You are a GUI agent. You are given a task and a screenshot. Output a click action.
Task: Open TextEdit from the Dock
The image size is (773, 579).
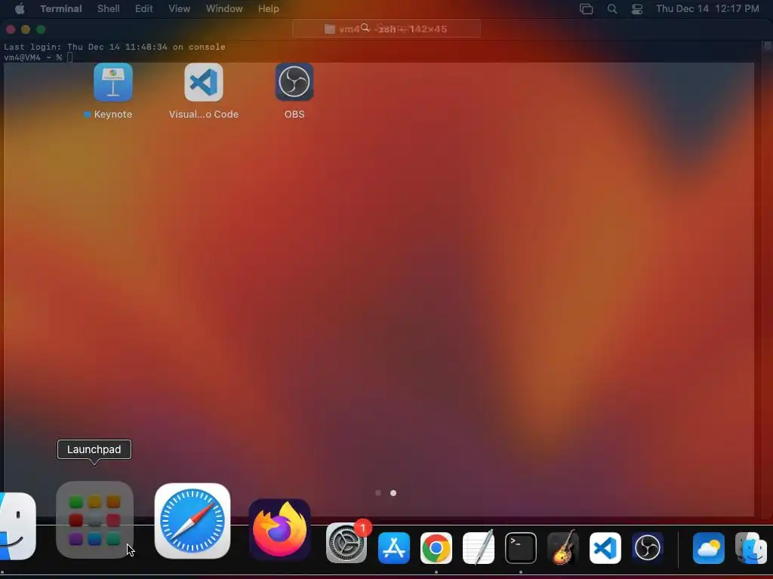coord(478,547)
